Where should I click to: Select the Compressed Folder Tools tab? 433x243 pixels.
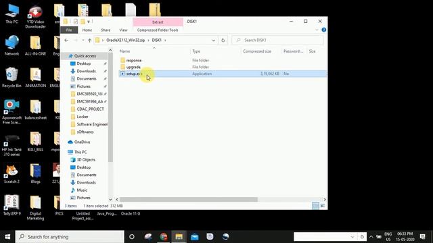pos(158,30)
